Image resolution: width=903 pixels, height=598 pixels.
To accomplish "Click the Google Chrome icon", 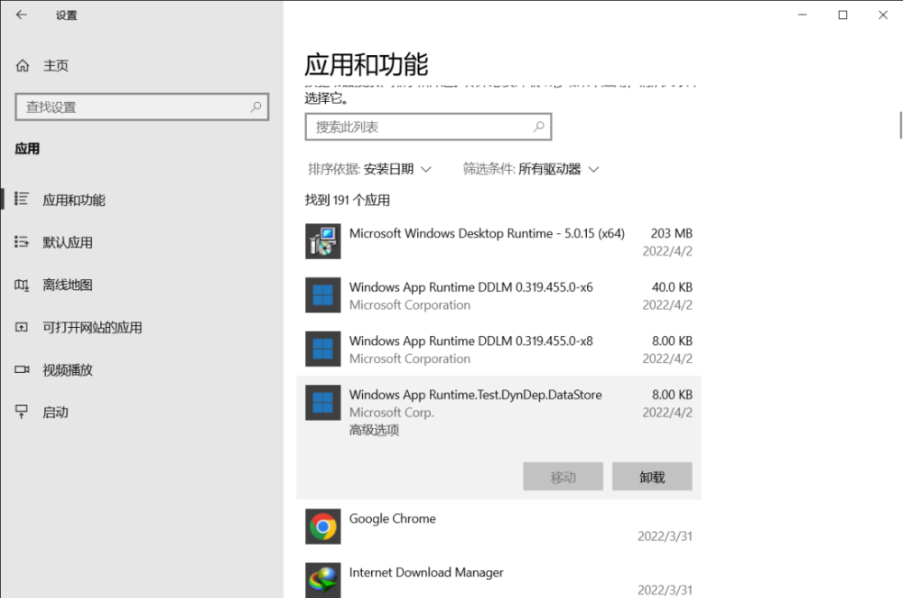I will 322,527.
